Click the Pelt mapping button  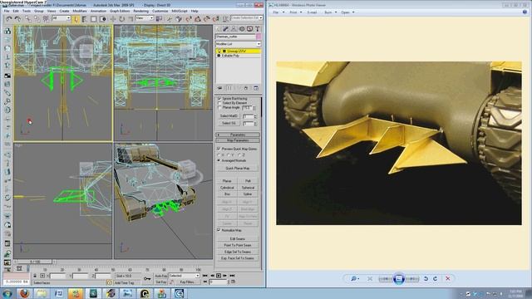click(248, 181)
